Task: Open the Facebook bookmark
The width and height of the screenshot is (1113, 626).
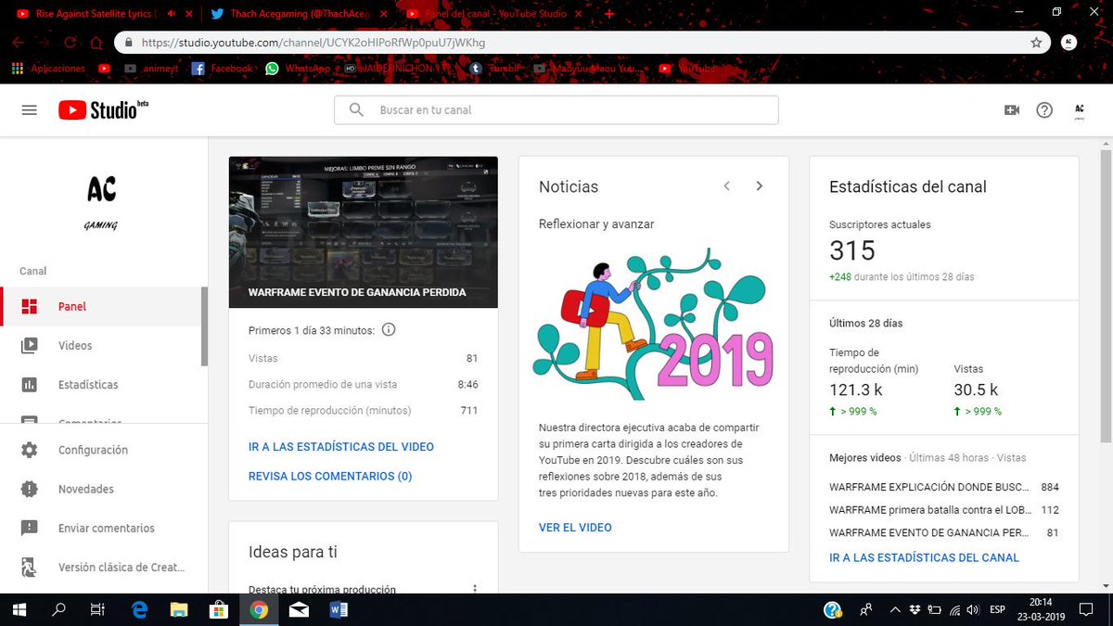Action: [x=222, y=69]
